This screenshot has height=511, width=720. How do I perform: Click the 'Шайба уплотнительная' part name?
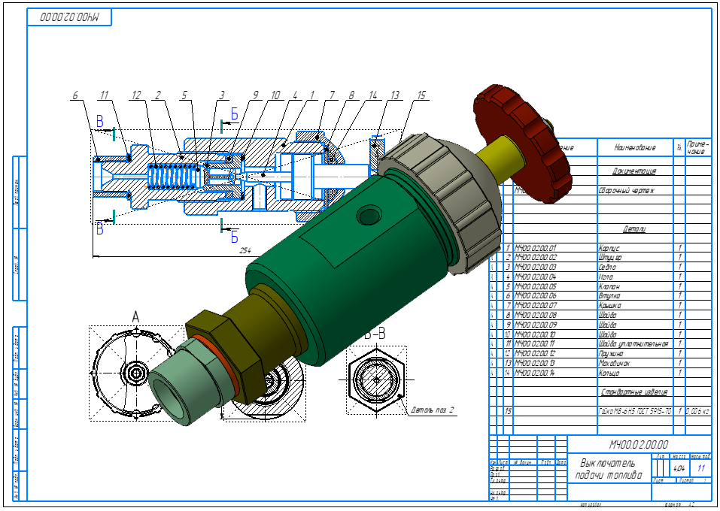[633, 343]
